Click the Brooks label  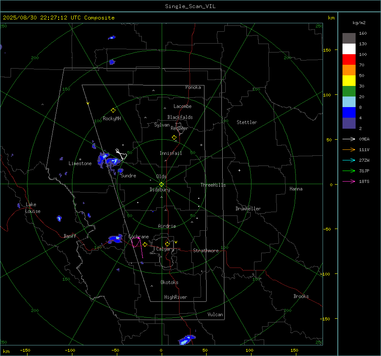point(301,296)
